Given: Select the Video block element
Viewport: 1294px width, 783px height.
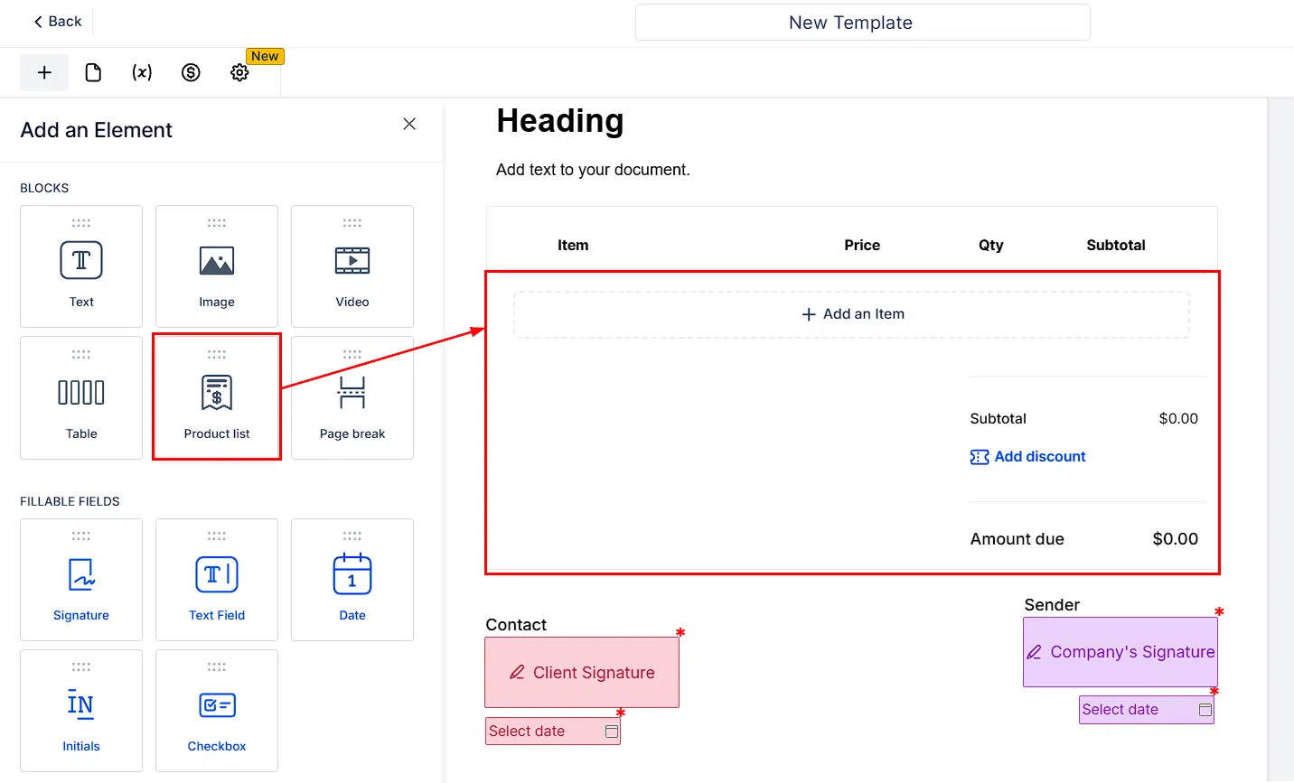Looking at the screenshot, I should (352, 266).
